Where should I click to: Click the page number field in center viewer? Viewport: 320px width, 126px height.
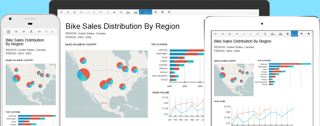click(96, 12)
